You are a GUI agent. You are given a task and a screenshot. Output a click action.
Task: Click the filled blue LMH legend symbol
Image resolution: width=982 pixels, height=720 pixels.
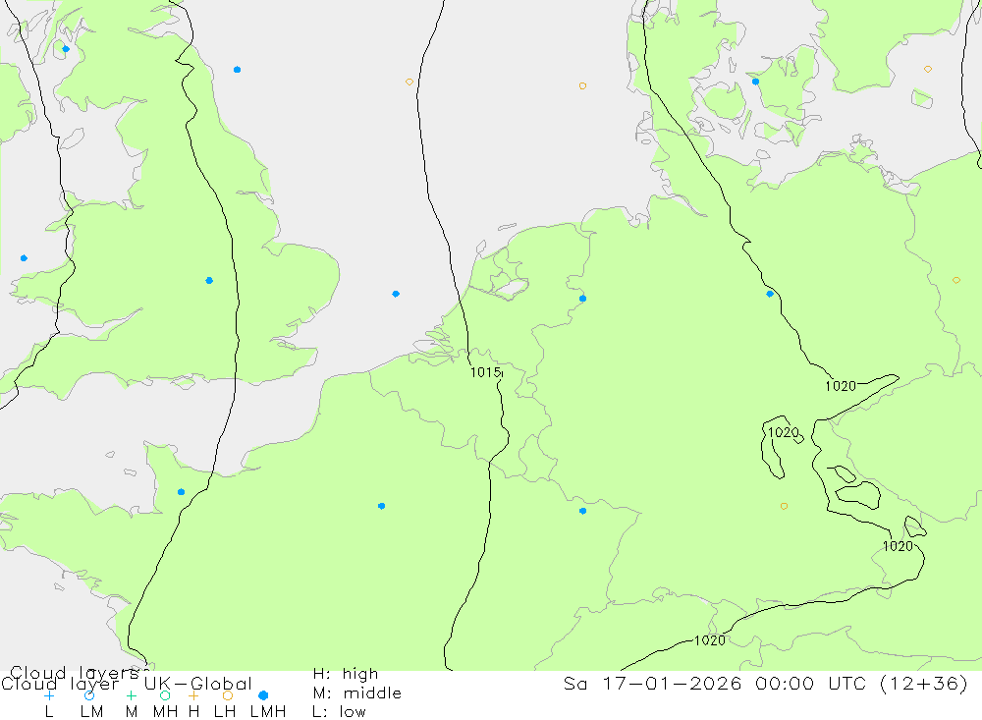(x=263, y=695)
